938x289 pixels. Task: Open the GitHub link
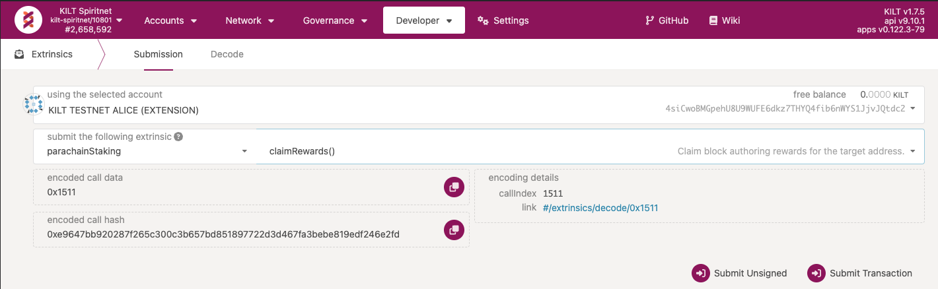click(667, 20)
